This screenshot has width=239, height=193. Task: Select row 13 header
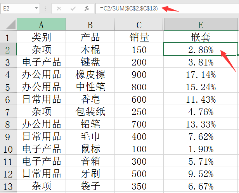[9, 186]
